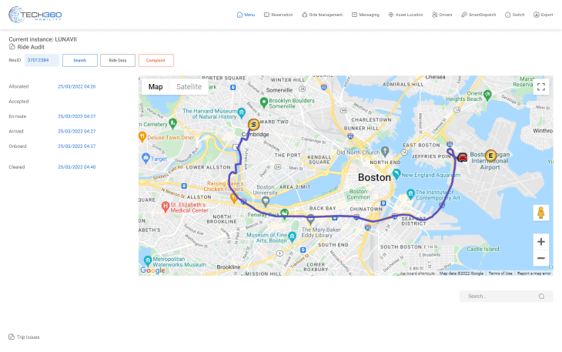Click the Deluxe Town Diner pin
This screenshot has width=562, height=352.
pyautogui.click(x=142, y=136)
